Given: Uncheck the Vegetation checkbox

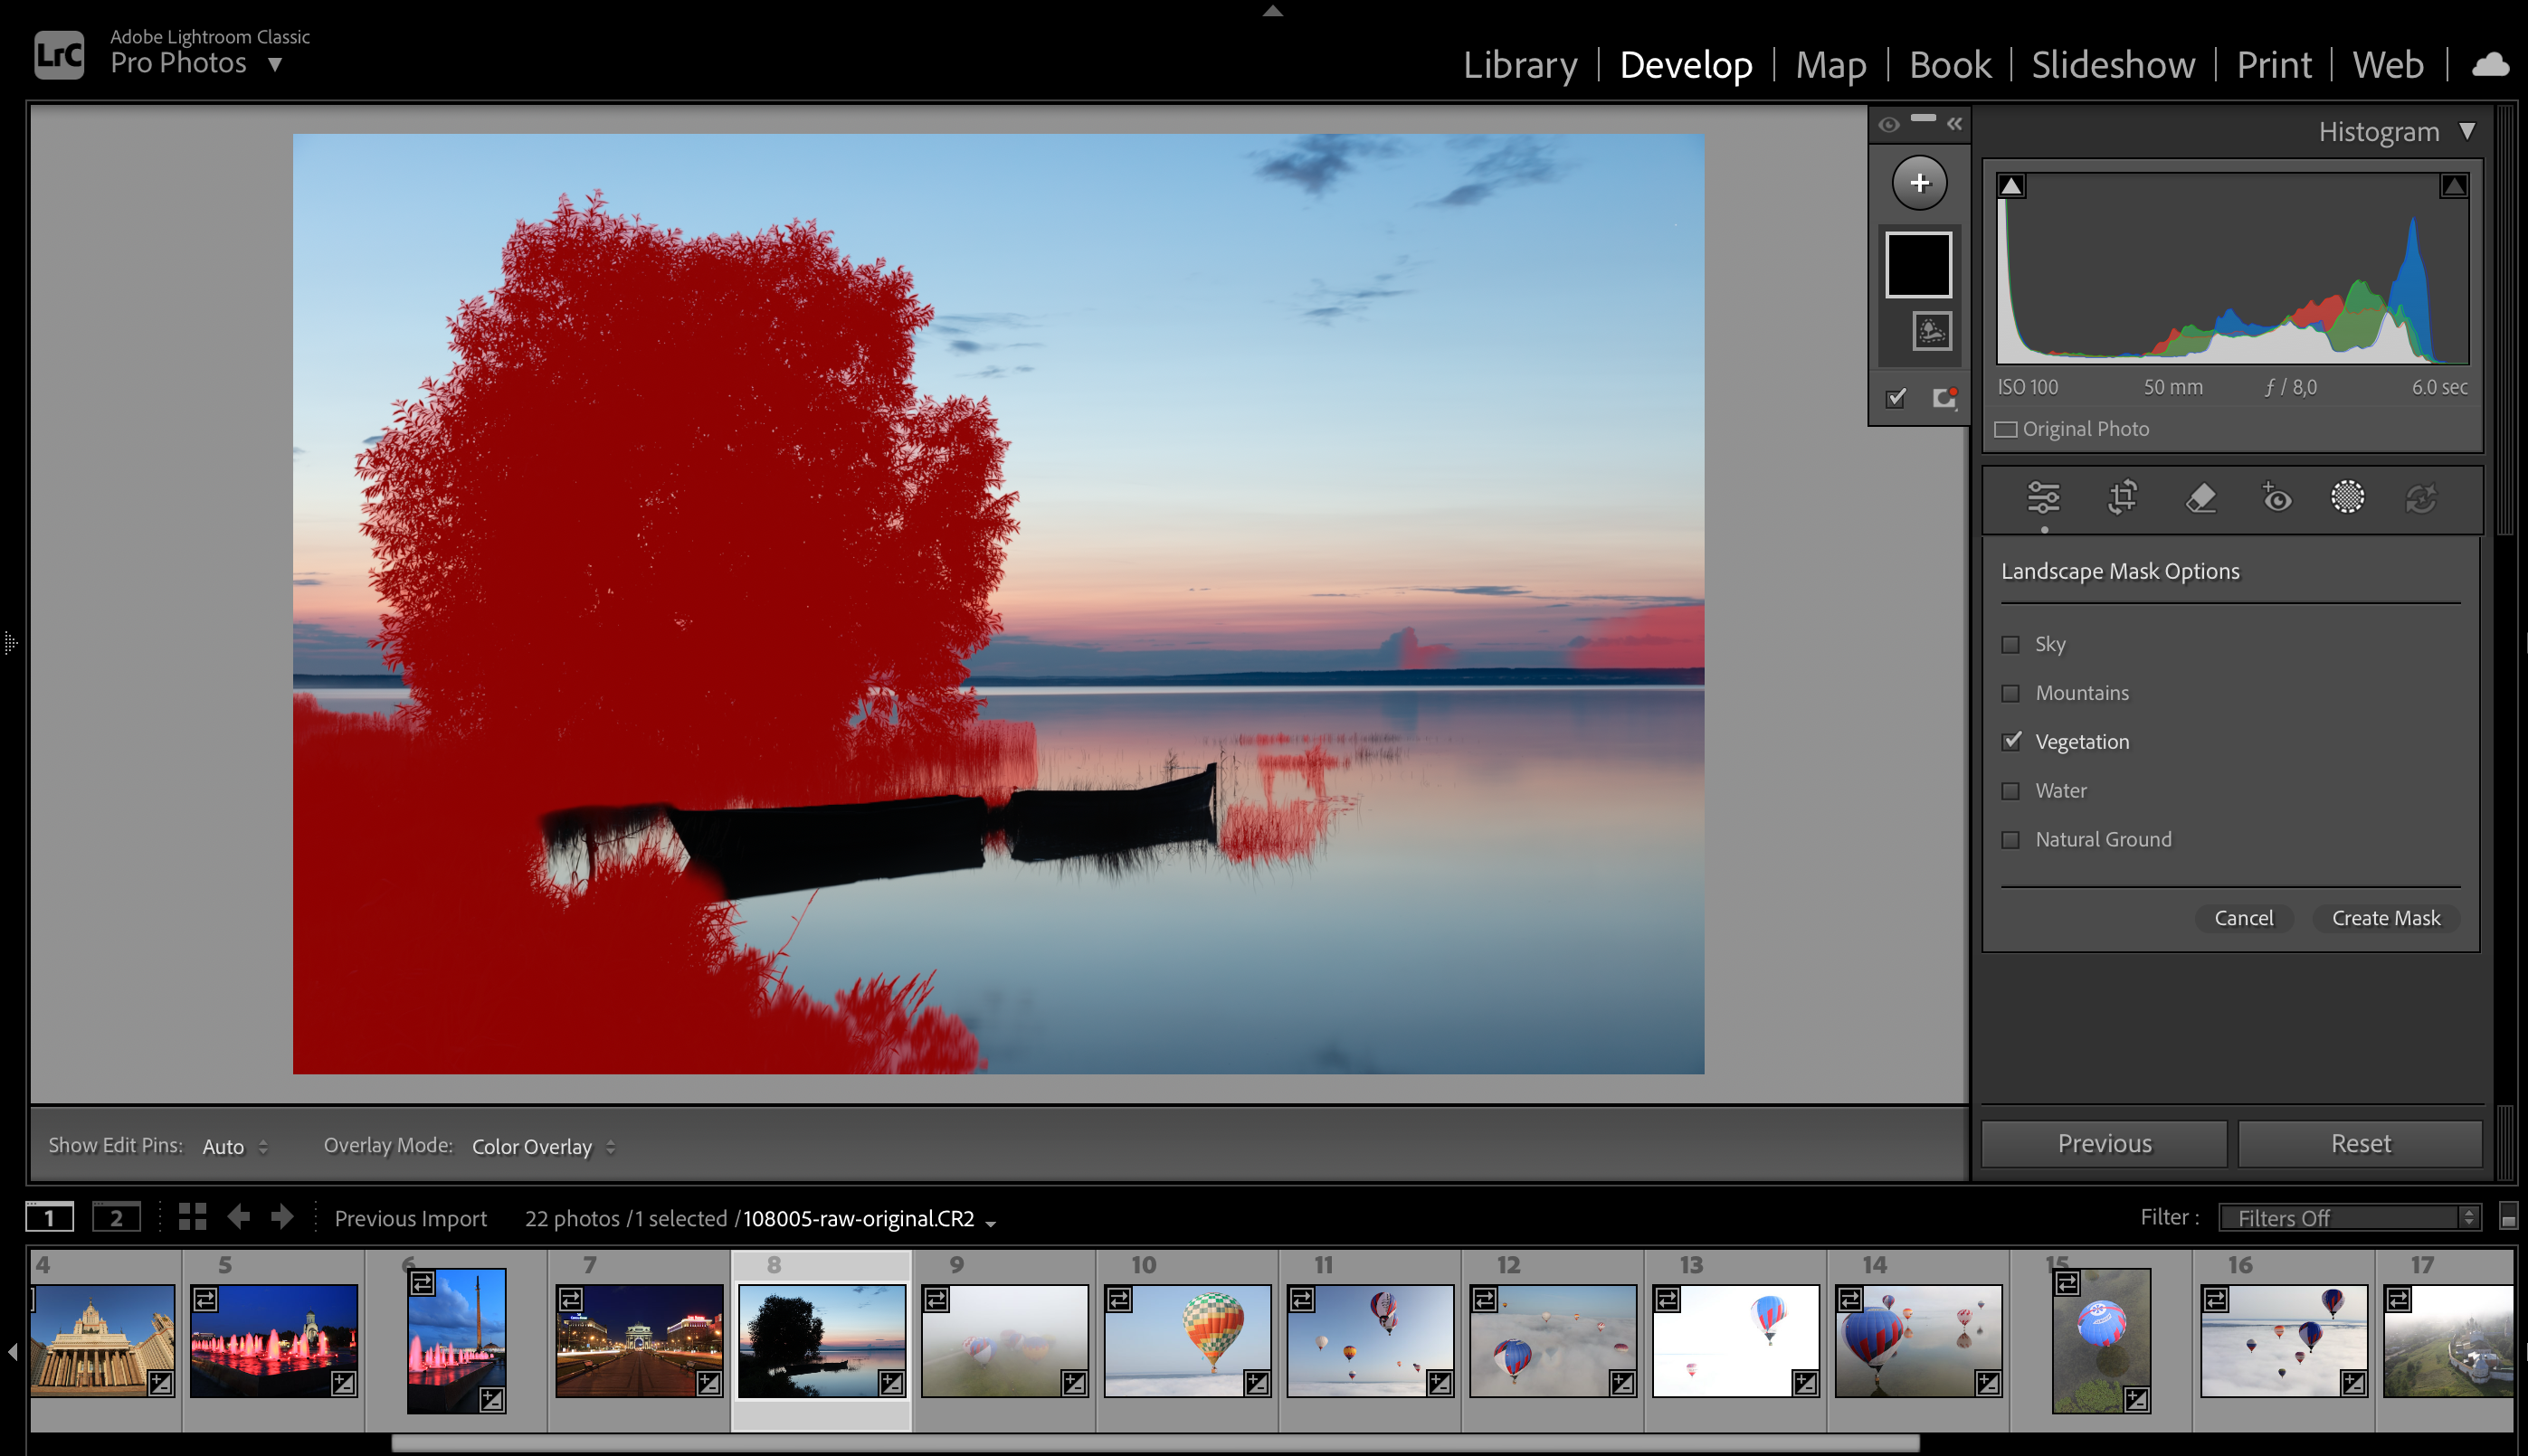Looking at the screenshot, I should pos(2010,742).
